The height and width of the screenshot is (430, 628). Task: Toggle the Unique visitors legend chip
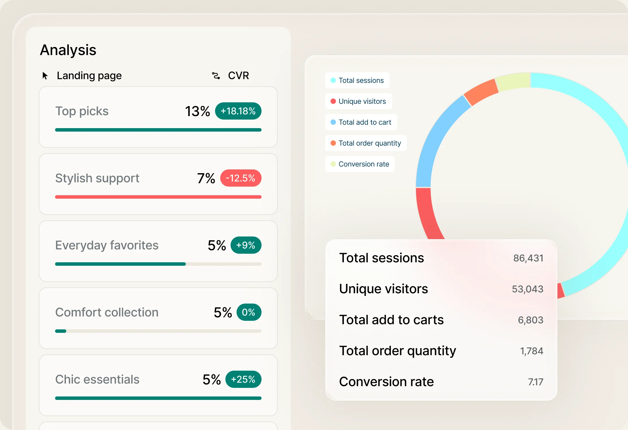coord(358,101)
